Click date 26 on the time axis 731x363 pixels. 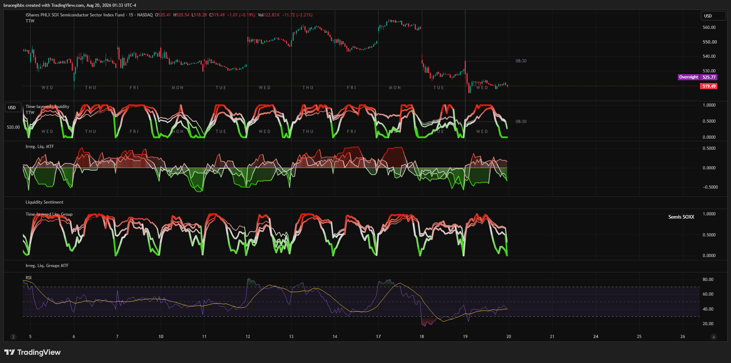pos(683,337)
